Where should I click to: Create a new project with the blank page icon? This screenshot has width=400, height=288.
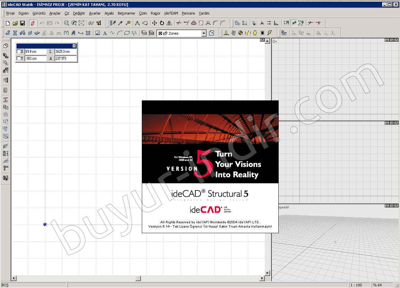pos(8,23)
